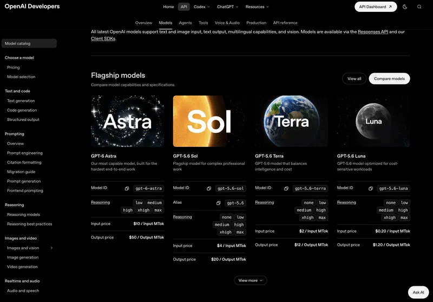Click Reasoning link in Luna card
The width and height of the screenshot is (433, 302).
point(346,202)
